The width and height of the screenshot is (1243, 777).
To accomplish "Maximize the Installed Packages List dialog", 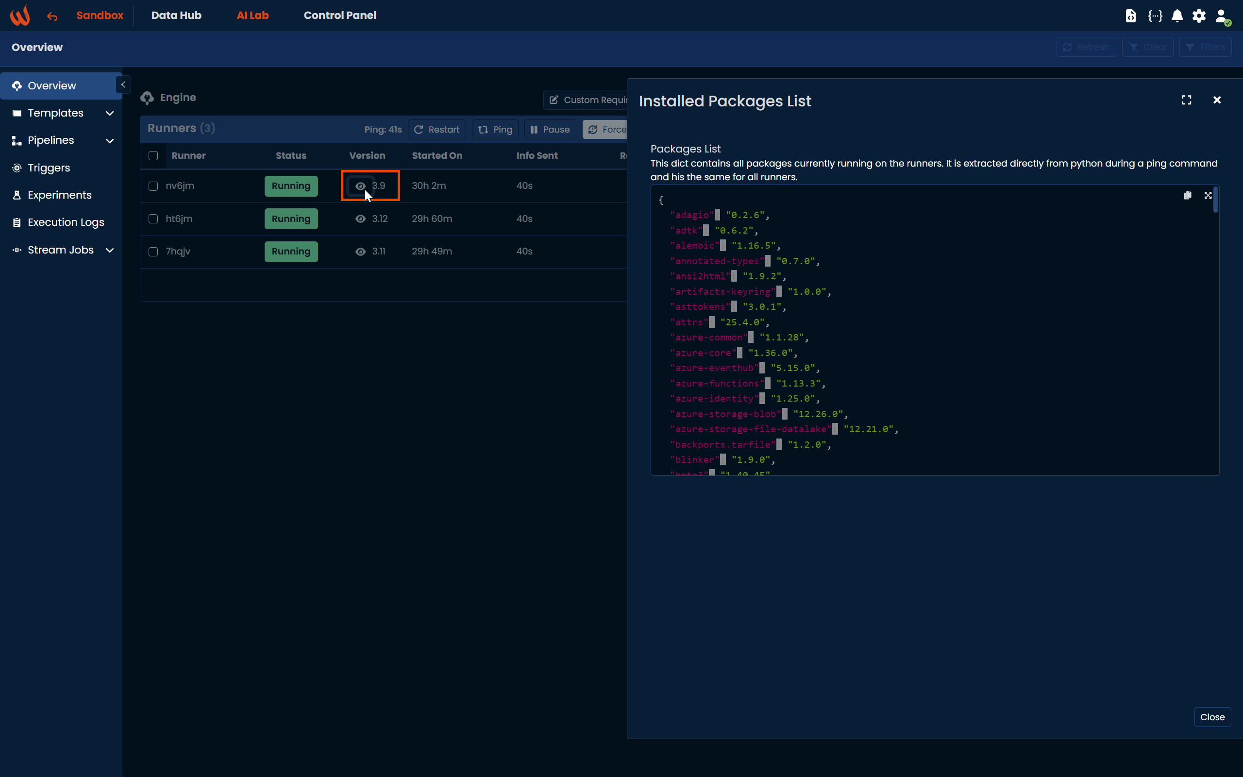I will coord(1186,100).
